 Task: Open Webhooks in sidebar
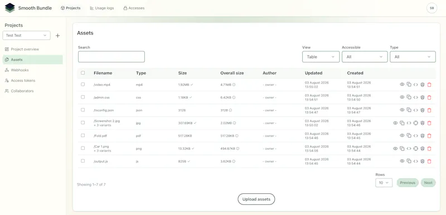point(33,70)
